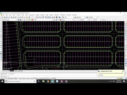The image size is (127, 95).
Task: Open the ByColor plot style dropdown
Action: [107, 20]
